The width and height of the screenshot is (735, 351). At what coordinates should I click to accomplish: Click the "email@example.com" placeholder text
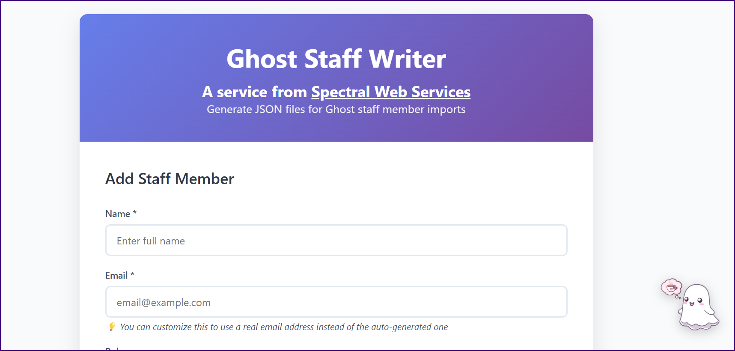click(x=164, y=303)
